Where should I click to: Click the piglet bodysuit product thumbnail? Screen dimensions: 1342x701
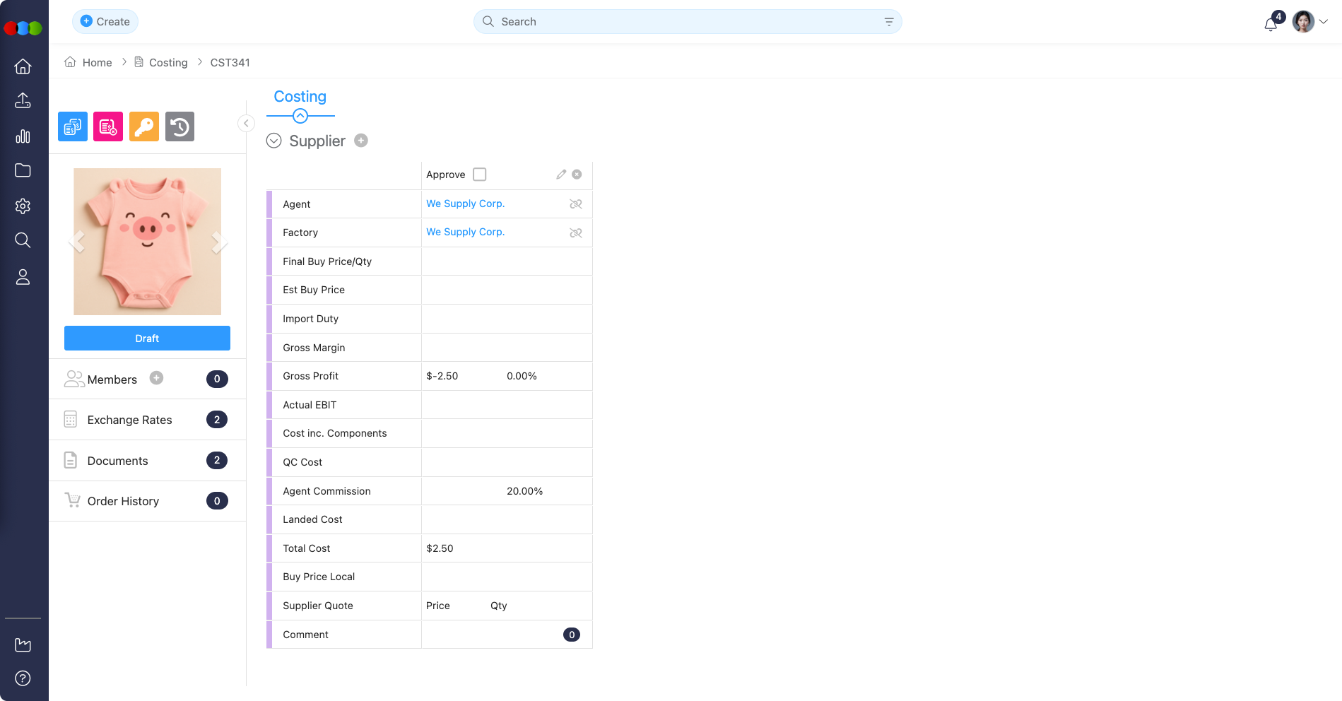pyautogui.click(x=147, y=242)
